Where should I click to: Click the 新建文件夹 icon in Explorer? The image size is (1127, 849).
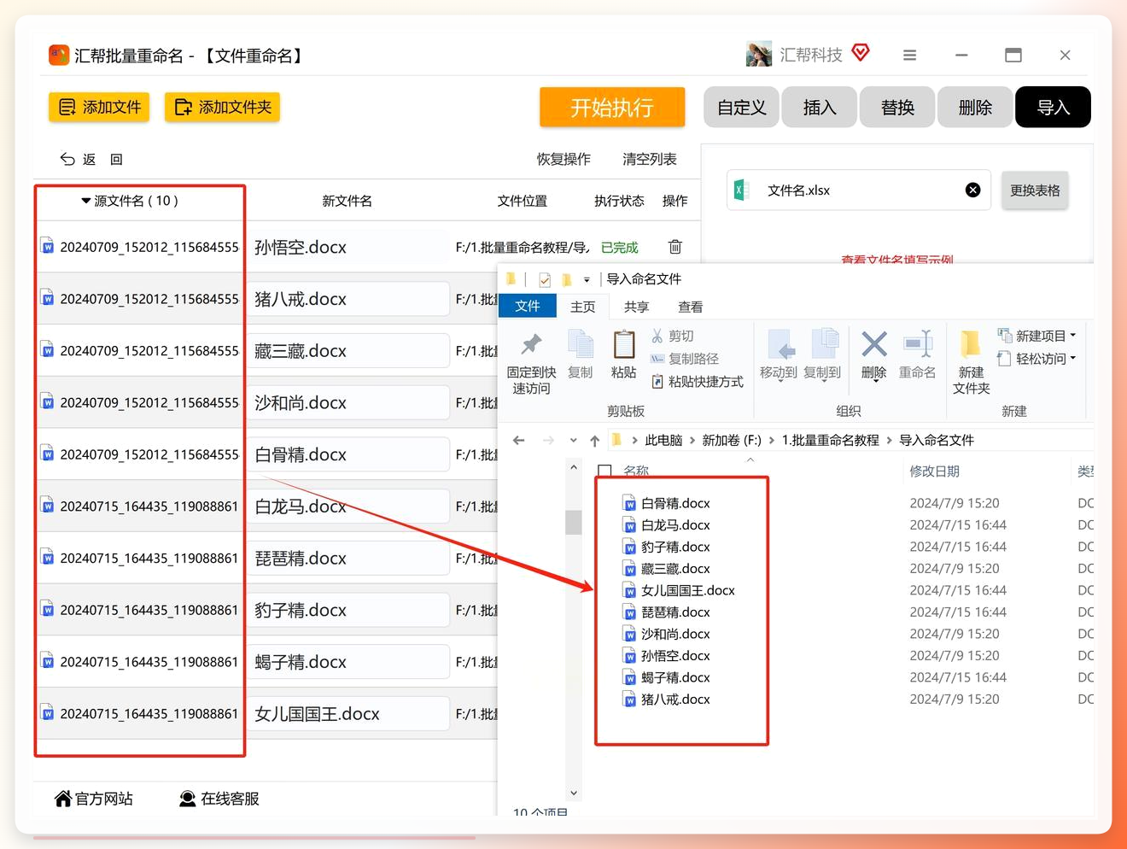tap(970, 343)
